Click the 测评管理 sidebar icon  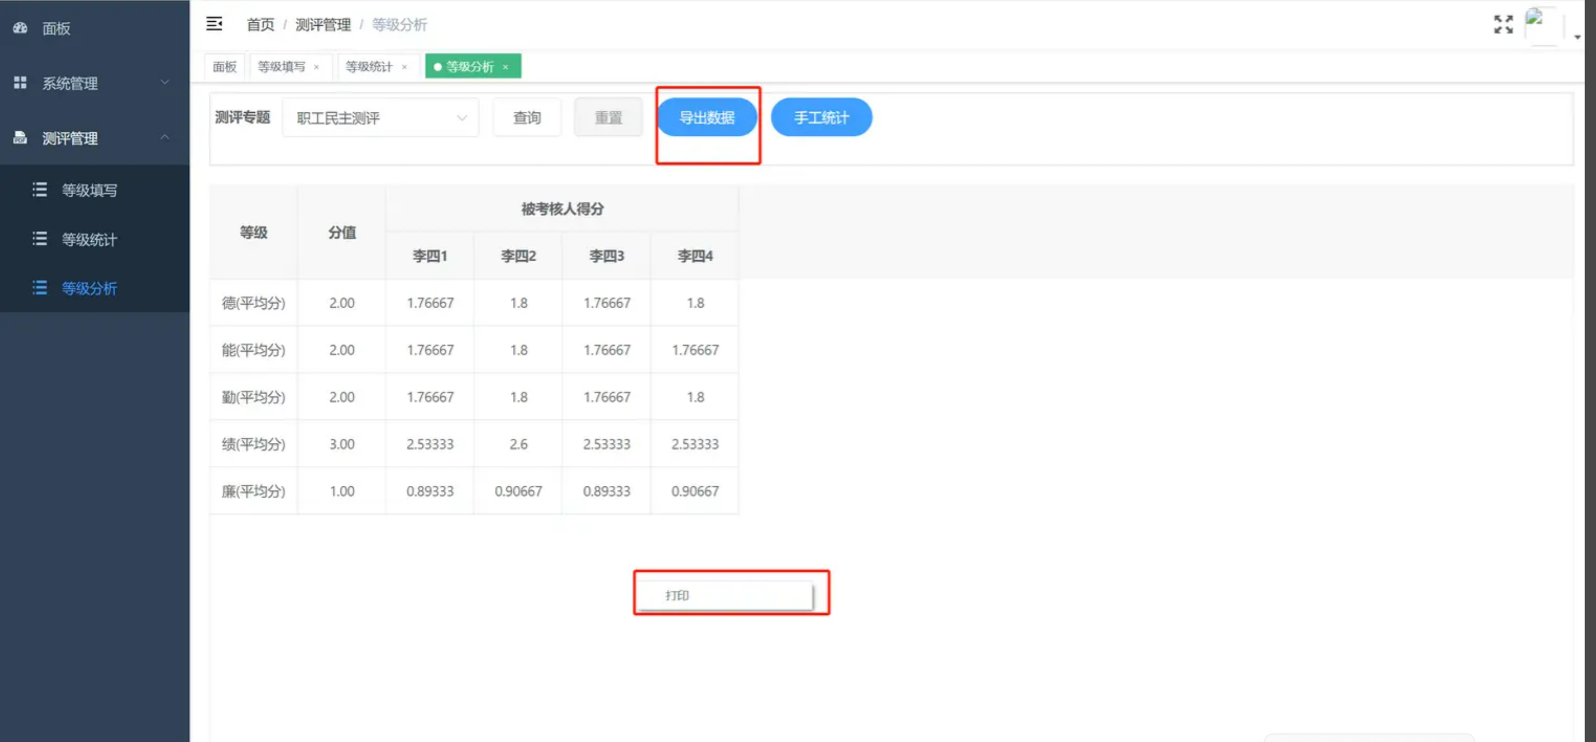(20, 138)
